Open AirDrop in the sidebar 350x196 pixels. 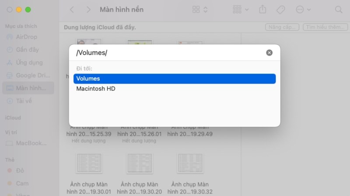[28, 37]
